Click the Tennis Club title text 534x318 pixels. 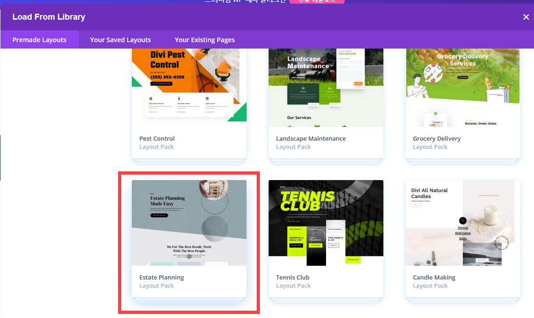pyautogui.click(x=292, y=278)
